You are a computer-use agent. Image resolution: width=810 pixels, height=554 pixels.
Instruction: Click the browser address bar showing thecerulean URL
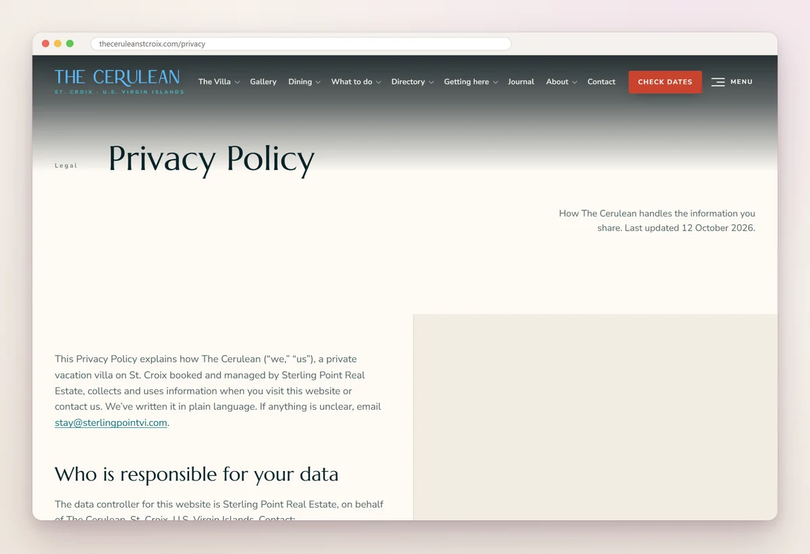(300, 44)
